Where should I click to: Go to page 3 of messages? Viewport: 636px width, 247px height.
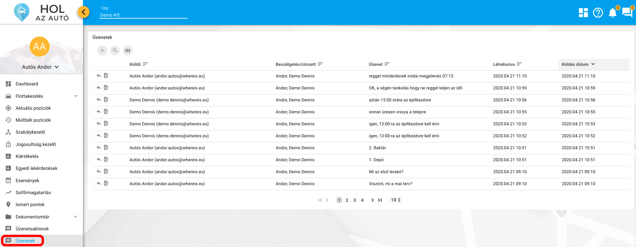pyautogui.click(x=355, y=200)
